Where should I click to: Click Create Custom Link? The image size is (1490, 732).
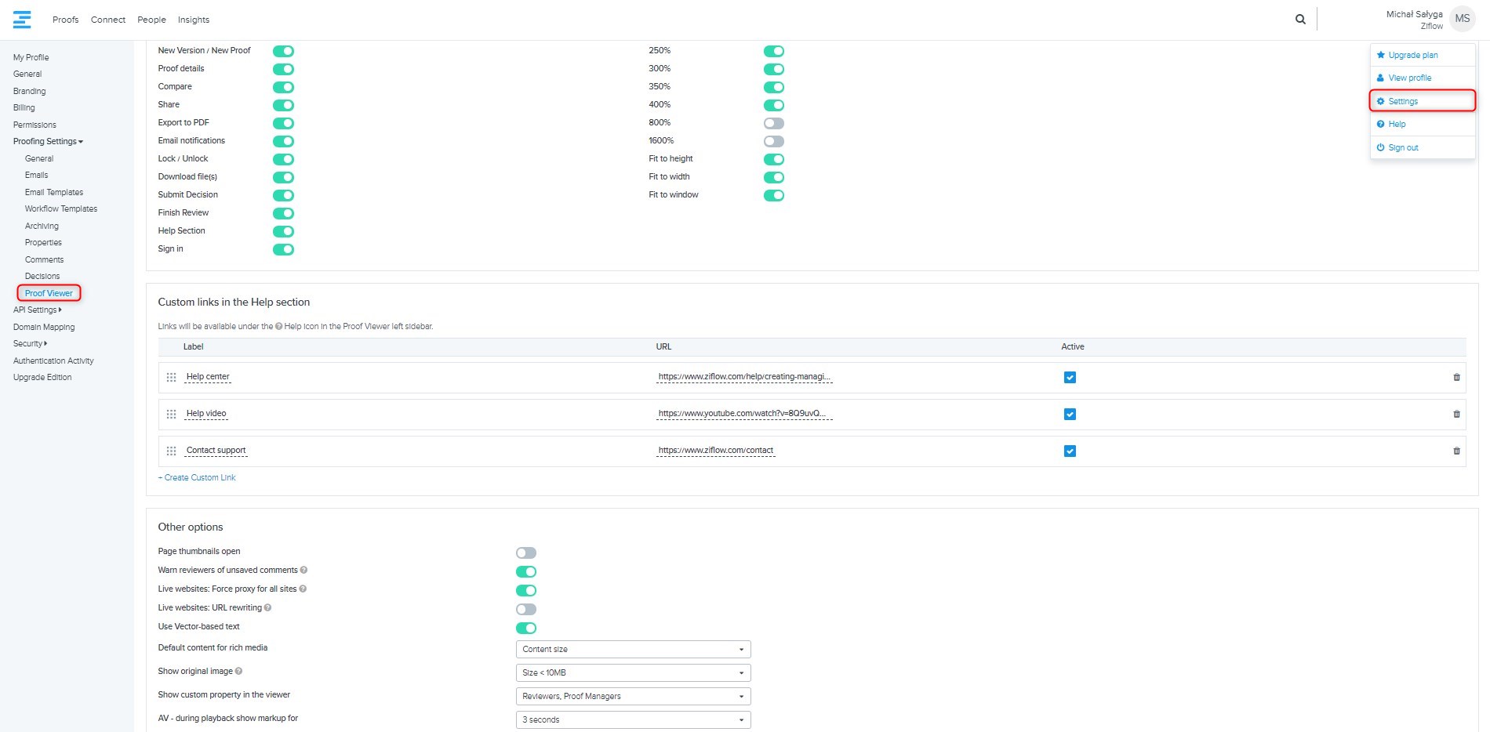(199, 478)
